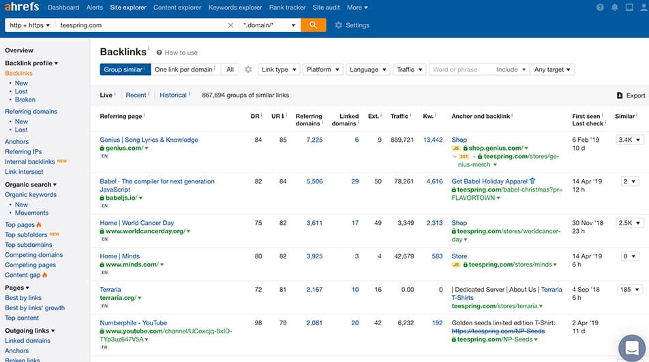Click the teespring.com URL input field
The height and width of the screenshot is (362, 649).
(x=140, y=25)
